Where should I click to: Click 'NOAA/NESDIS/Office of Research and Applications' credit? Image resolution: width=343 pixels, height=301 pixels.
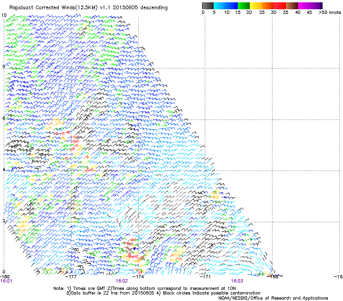click(273, 298)
